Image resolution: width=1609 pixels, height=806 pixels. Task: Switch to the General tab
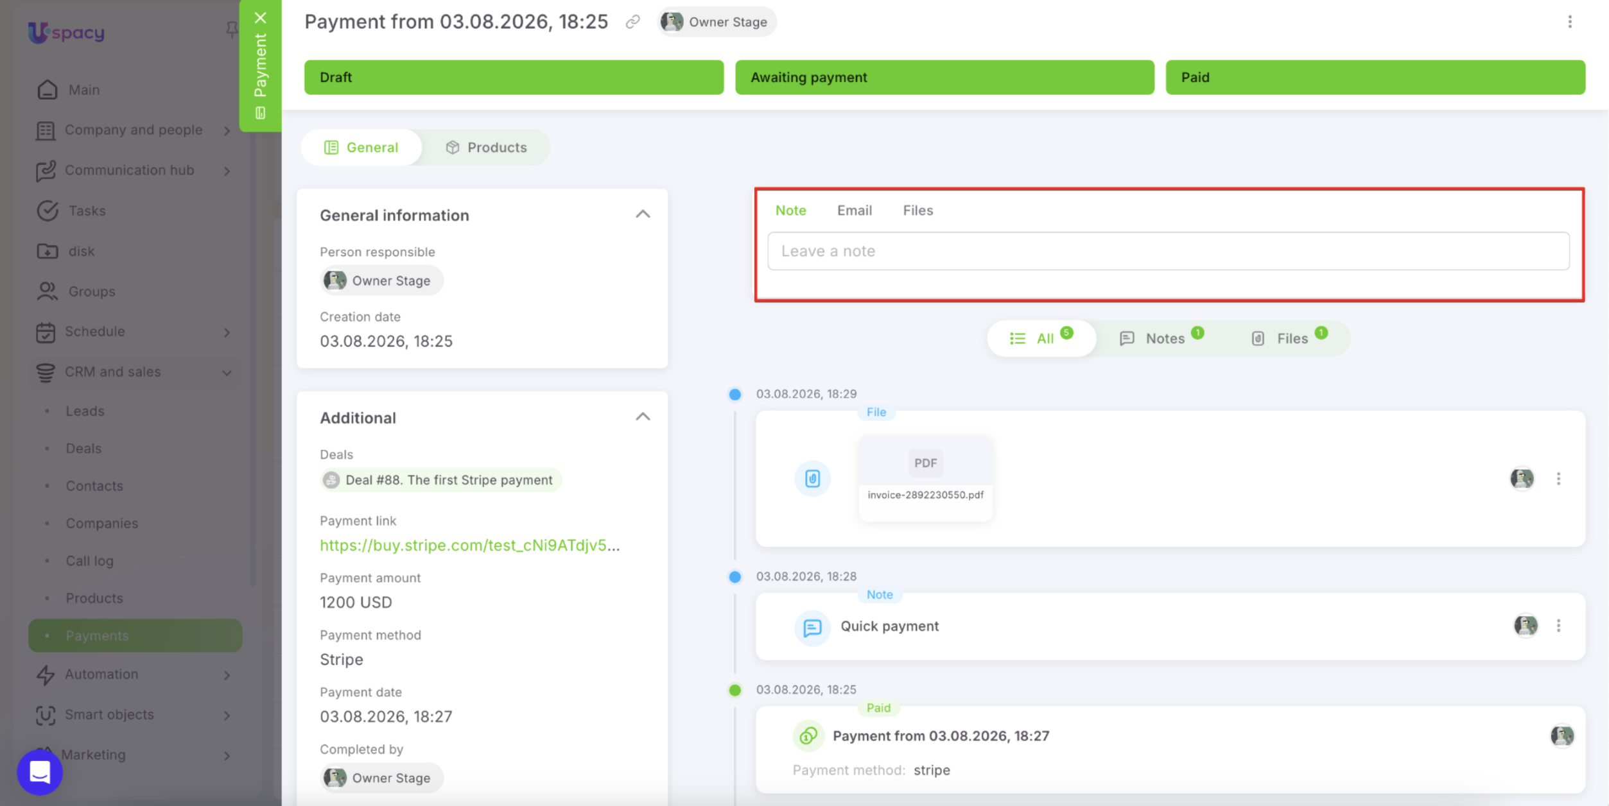pyautogui.click(x=361, y=148)
